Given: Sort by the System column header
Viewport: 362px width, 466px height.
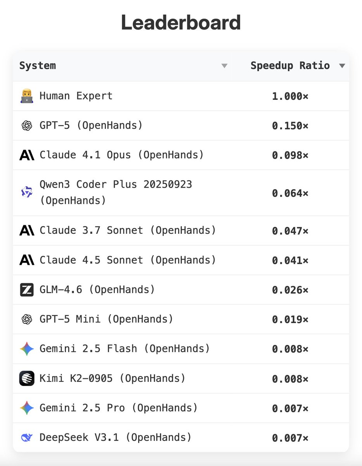Looking at the screenshot, I should pyautogui.click(x=38, y=66).
